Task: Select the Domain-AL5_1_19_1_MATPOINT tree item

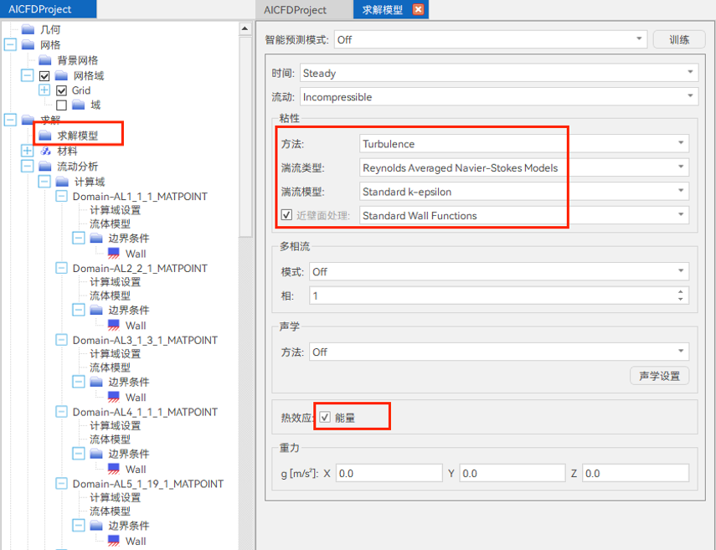Action: (148, 484)
